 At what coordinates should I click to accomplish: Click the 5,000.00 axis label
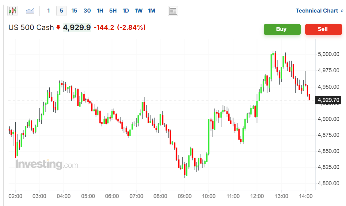point(328,54)
